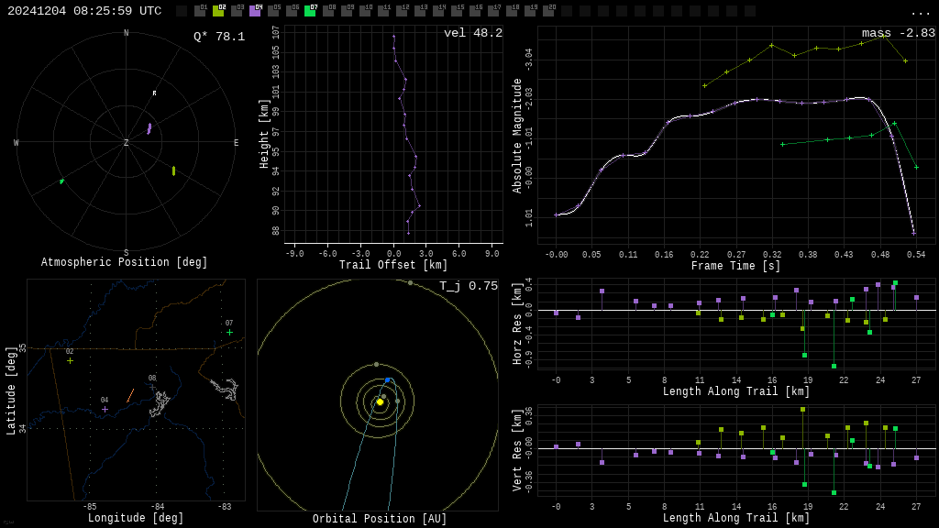Image resolution: width=939 pixels, height=528 pixels.
Task: Select the gray station 12 square
Action: click(402, 11)
